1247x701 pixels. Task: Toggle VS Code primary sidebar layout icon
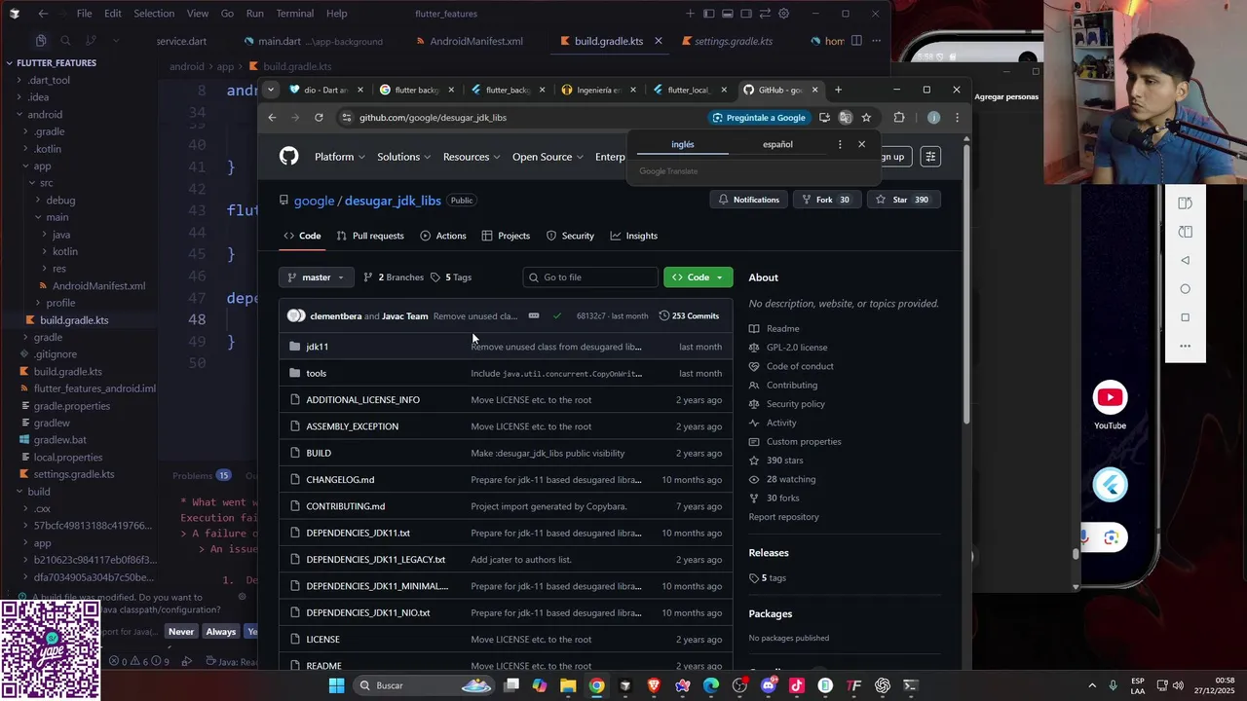point(709,14)
